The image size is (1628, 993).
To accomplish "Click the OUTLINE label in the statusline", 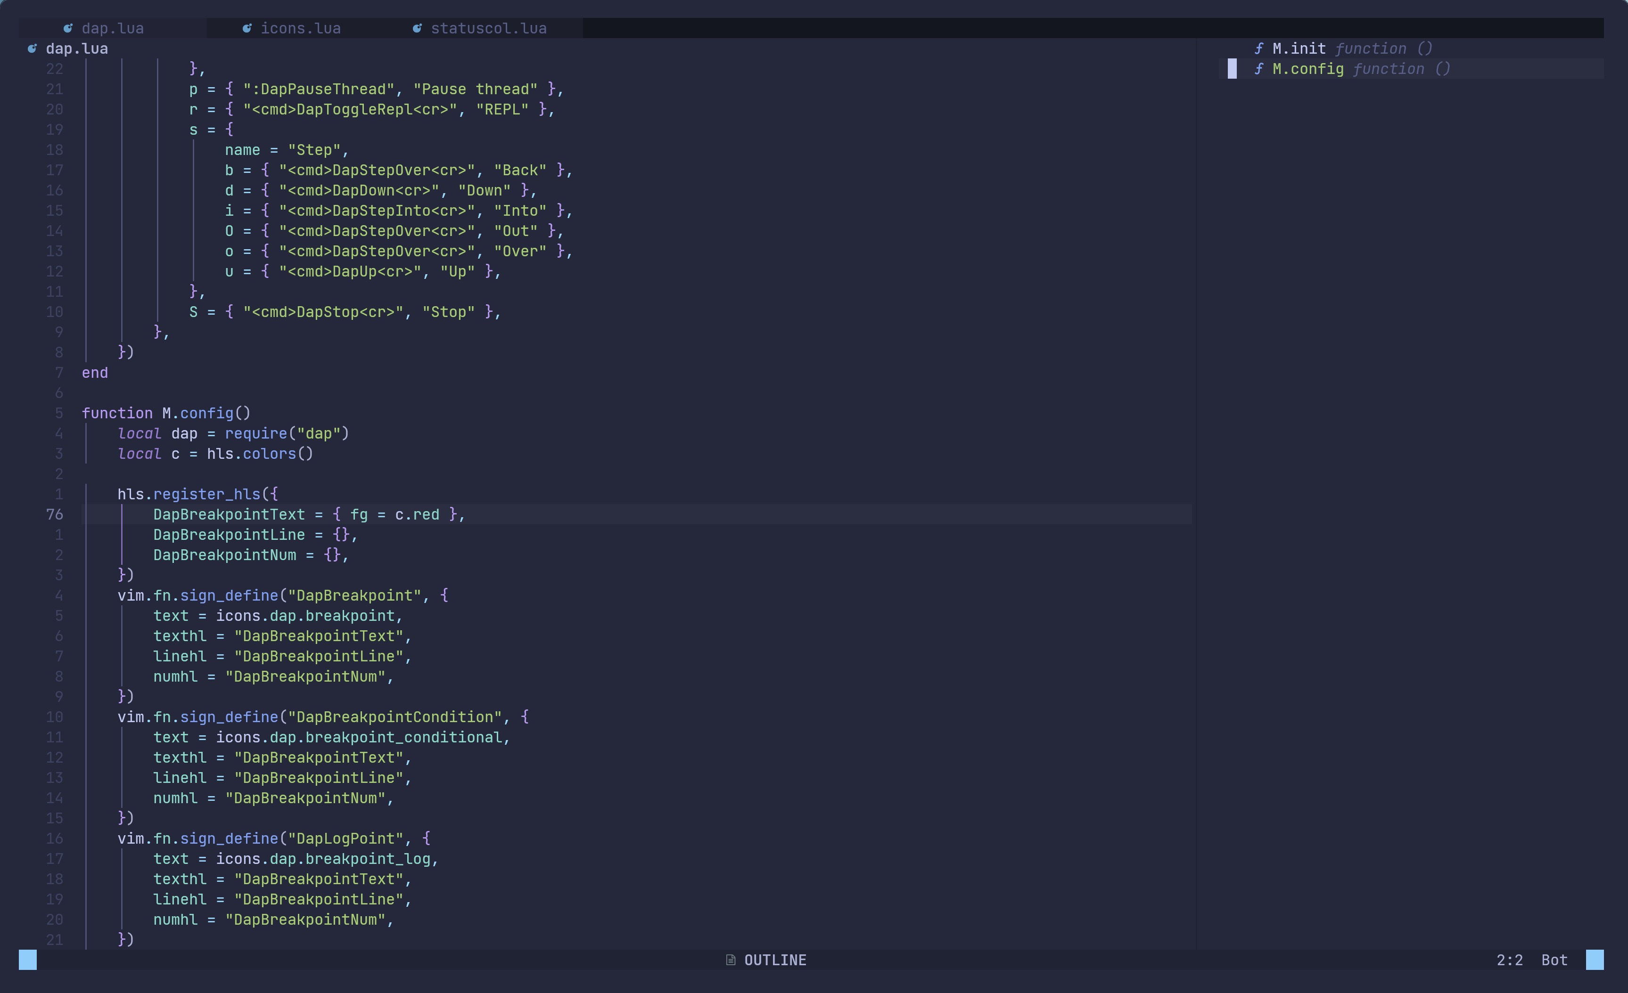I will 775,960.
